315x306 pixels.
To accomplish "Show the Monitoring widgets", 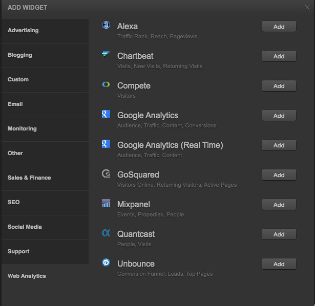I will 45,129.
